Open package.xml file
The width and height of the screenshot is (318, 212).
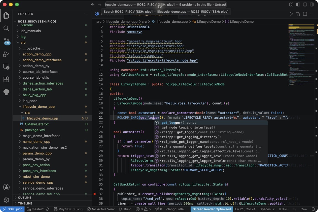tap(52, 130)
